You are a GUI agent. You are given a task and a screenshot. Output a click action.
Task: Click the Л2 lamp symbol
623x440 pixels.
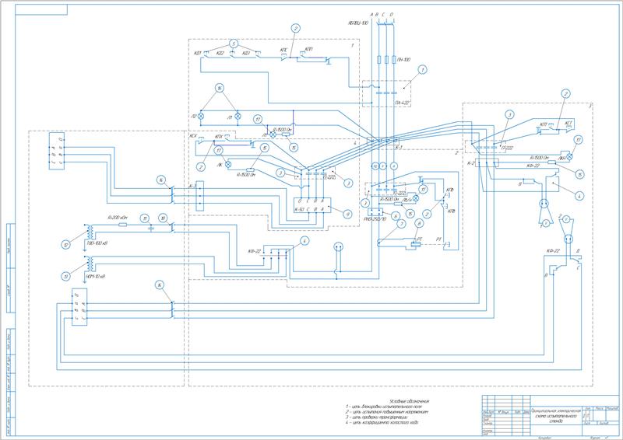[202, 117]
